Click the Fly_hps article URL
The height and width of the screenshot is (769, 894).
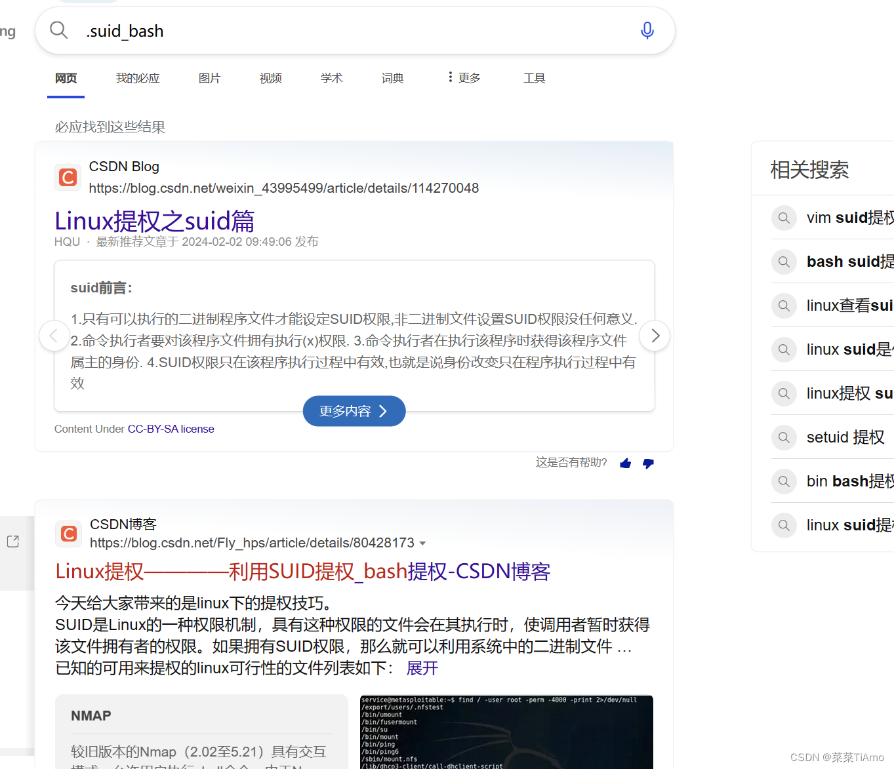pyautogui.click(x=253, y=543)
